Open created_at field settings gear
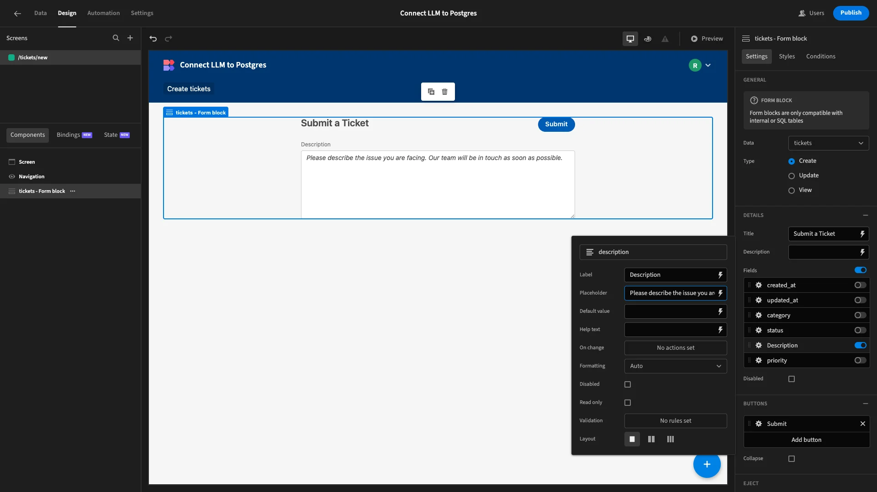This screenshot has width=877, height=492. (759, 285)
